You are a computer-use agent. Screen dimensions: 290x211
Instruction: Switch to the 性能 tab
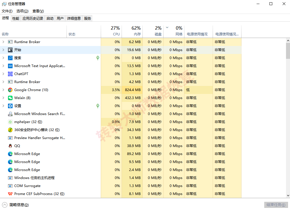(16, 18)
